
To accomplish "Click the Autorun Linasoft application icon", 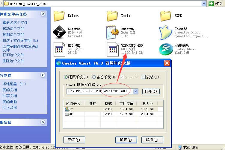I will coord(59,33).
